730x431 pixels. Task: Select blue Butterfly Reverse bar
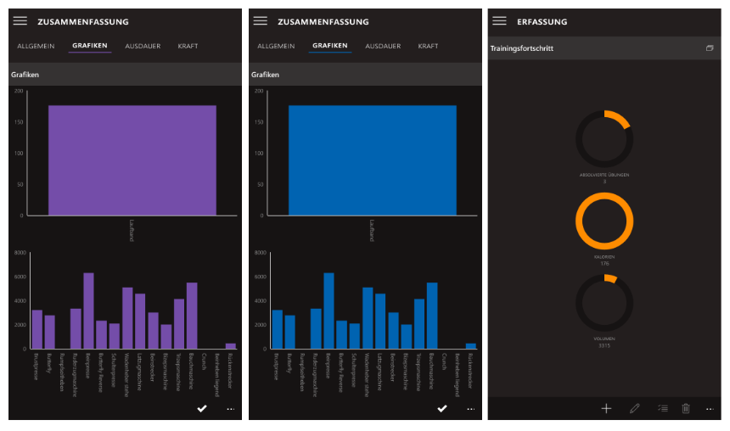pos(342,334)
